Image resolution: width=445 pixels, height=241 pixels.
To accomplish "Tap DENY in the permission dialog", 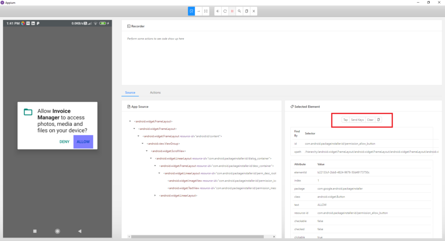I will pos(64,142).
